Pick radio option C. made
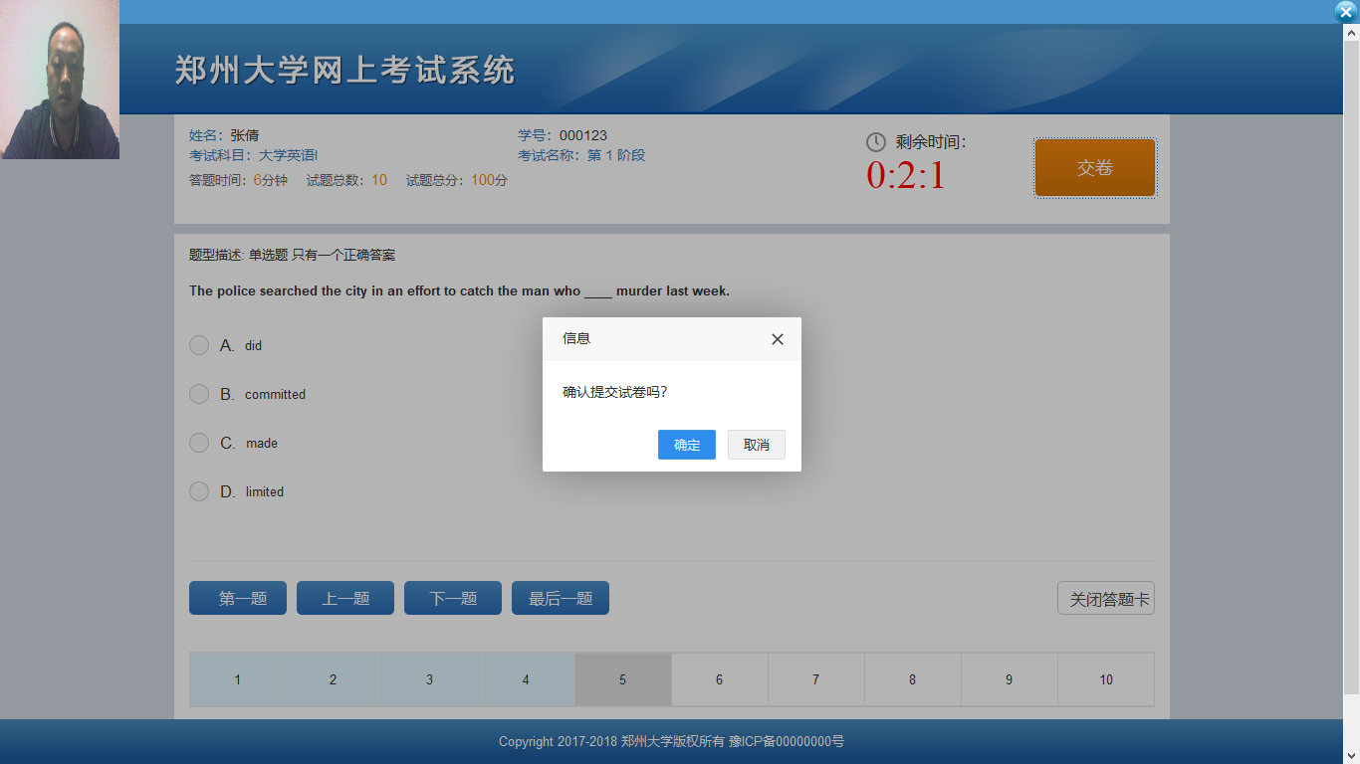This screenshot has width=1360, height=764. pyautogui.click(x=199, y=443)
